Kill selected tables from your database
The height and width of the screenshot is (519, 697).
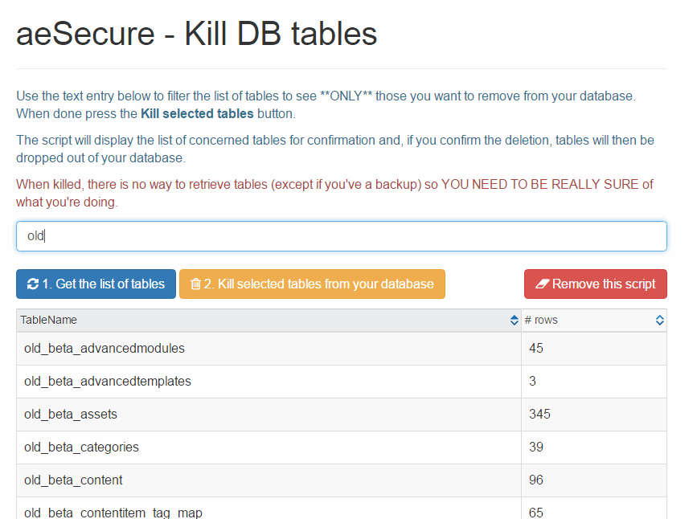click(312, 284)
